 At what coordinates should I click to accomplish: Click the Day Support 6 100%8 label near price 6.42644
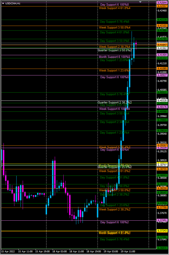(114, 4)
